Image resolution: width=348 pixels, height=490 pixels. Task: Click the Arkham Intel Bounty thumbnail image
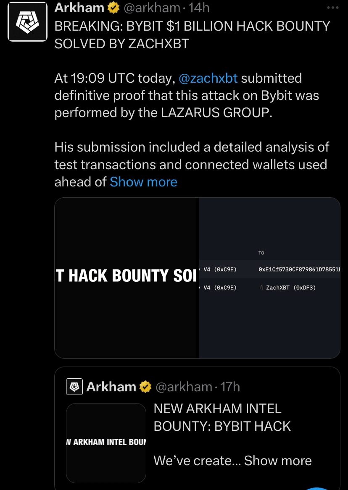pyautogui.click(x=106, y=443)
